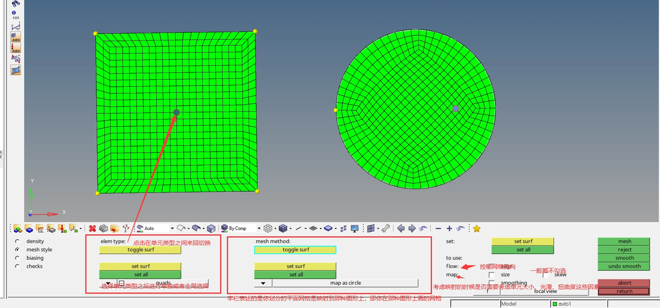Select the mesh style radio button
660x308 pixels.
click(x=17, y=249)
